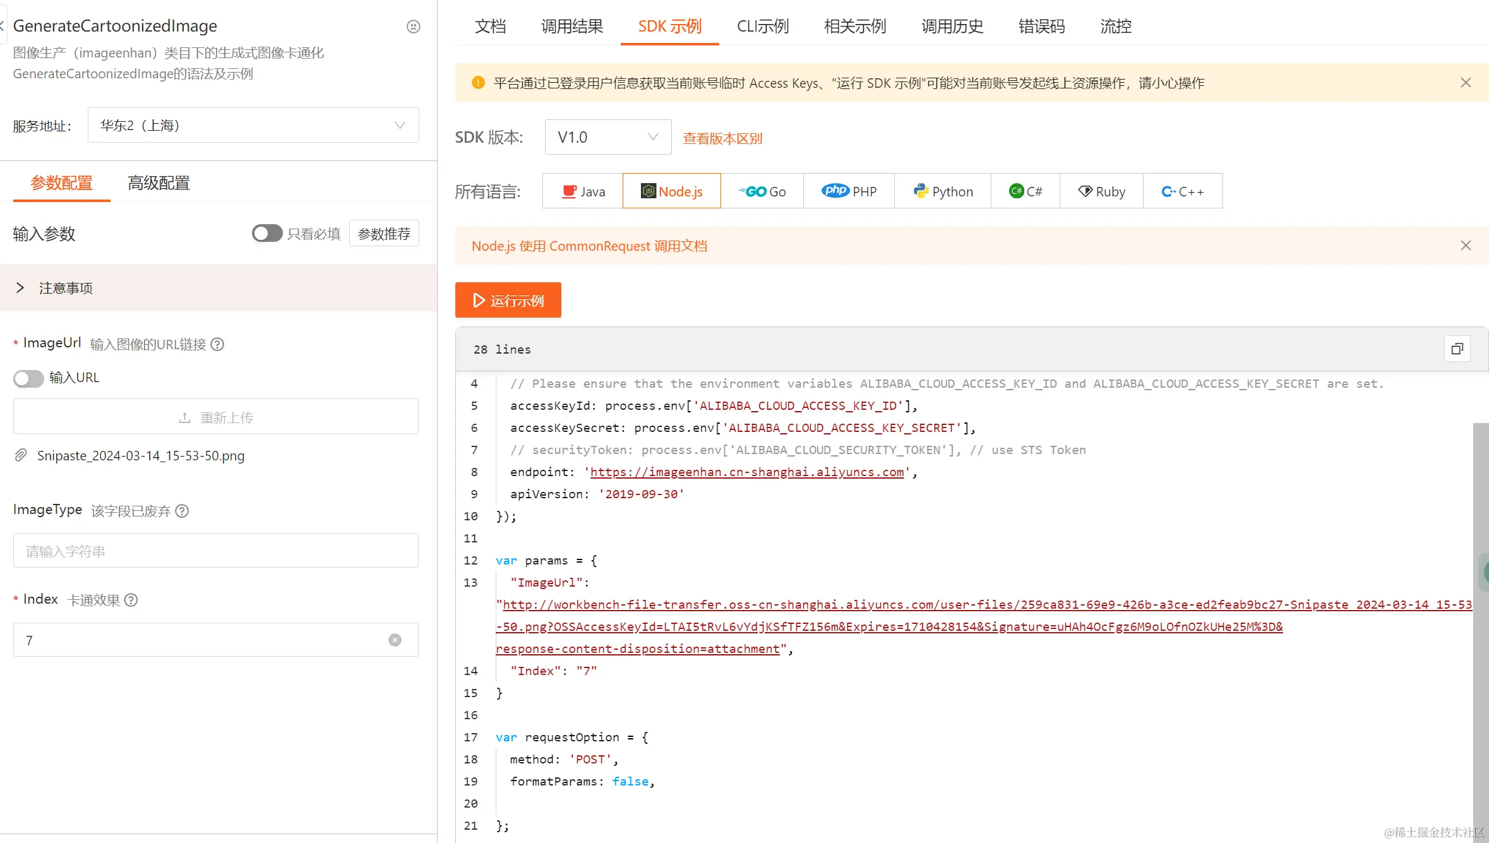
Task: Click code line "apiVersion: '2019-09-30'"
Action: coord(597,494)
